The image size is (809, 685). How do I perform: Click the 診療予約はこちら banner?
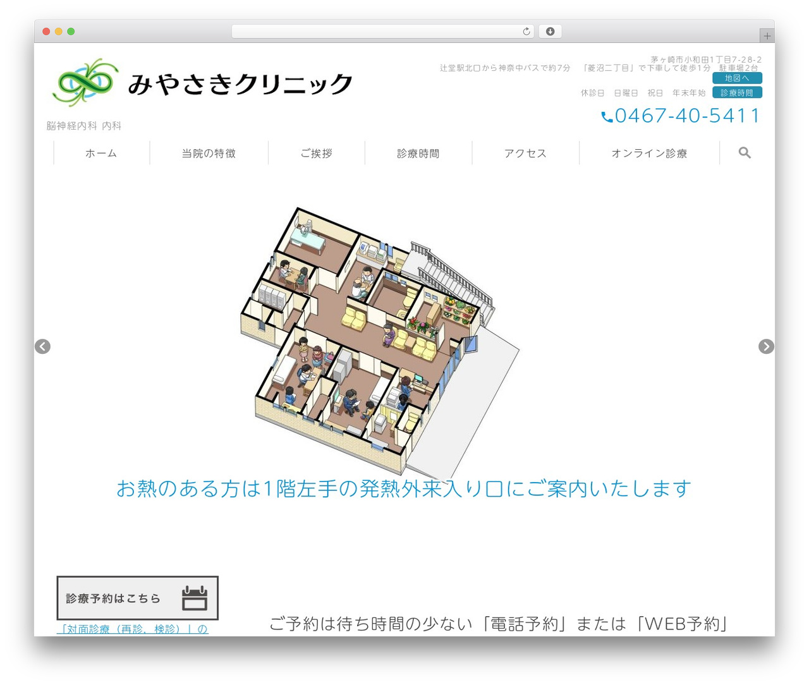[137, 598]
